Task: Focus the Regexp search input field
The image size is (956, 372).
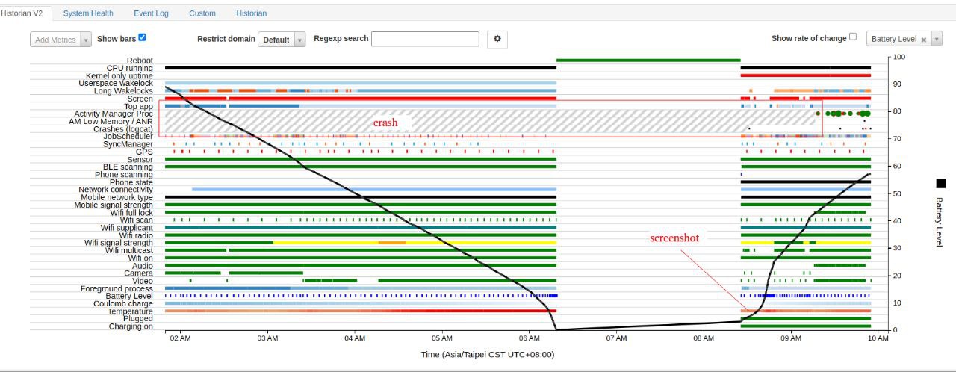Action: click(425, 39)
